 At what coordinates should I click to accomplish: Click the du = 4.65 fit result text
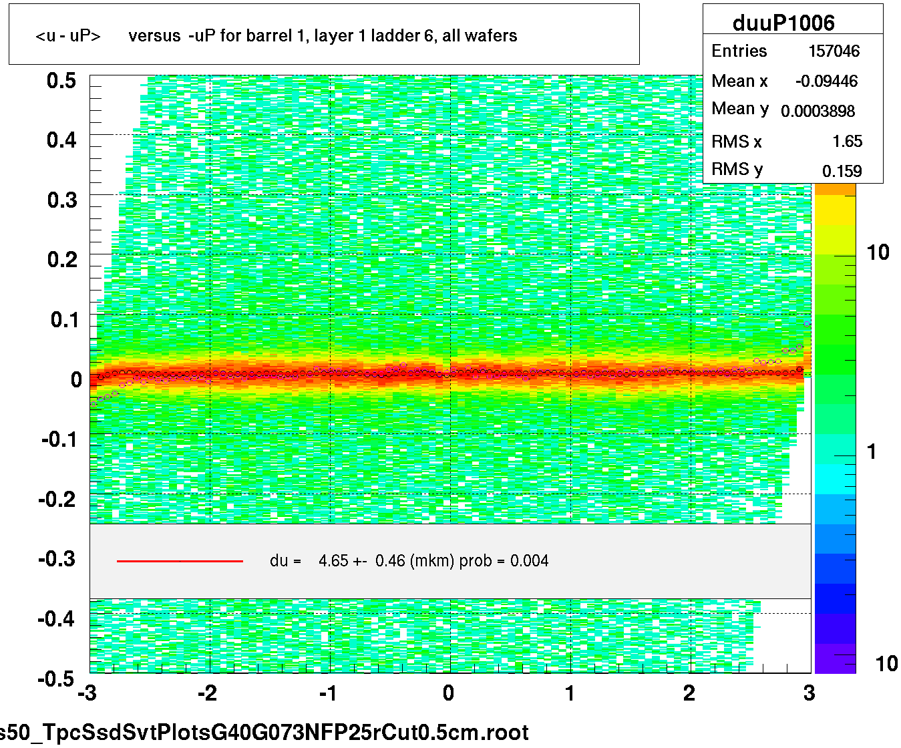pyautogui.click(x=409, y=561)
